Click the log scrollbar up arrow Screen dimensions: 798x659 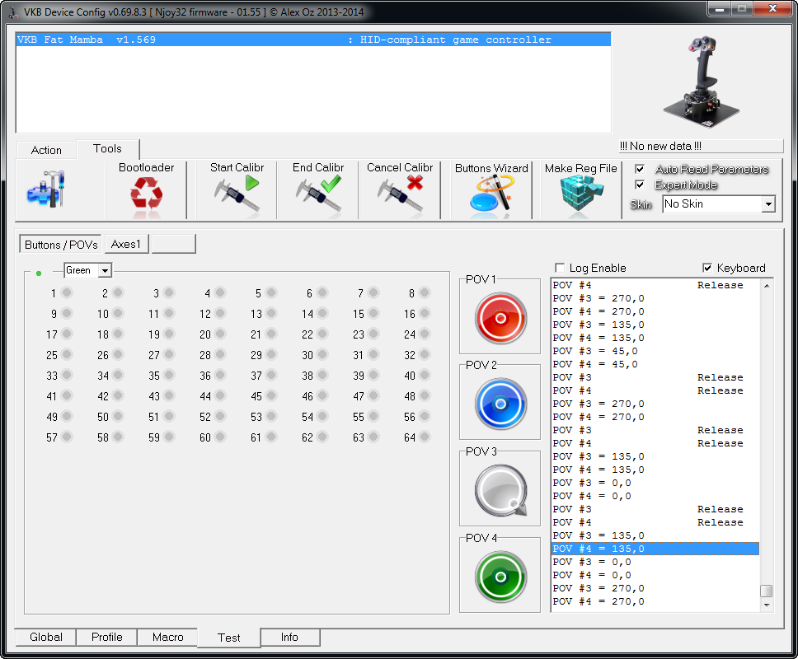coord(767,286)
